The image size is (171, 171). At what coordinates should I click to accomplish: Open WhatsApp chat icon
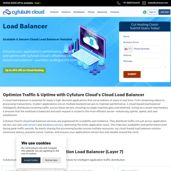pos(144,12)
